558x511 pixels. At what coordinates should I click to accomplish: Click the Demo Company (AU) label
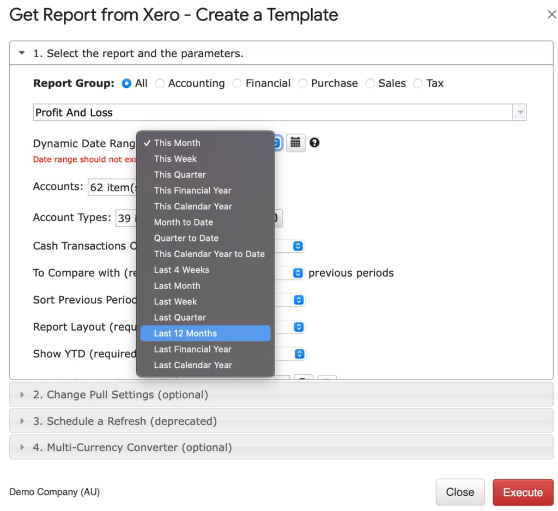click(x=54, y=492)
